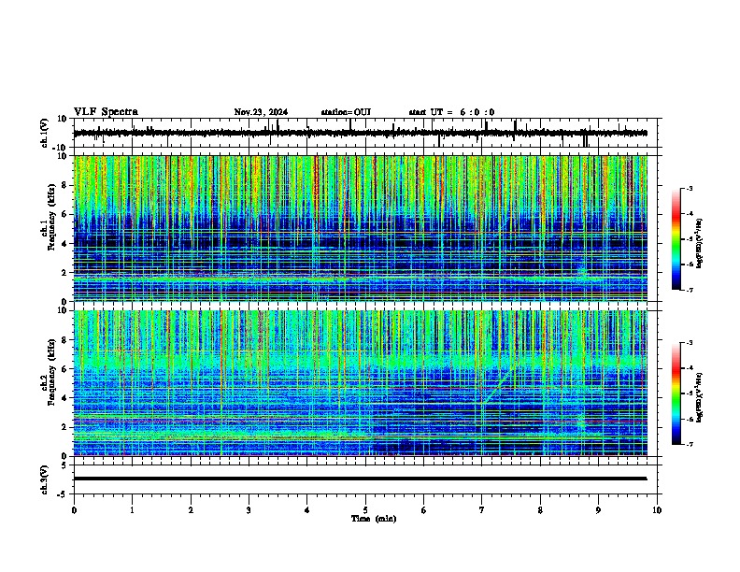
Task: Click the "5" tick on ch.3(V) axis
Action: 65,465
